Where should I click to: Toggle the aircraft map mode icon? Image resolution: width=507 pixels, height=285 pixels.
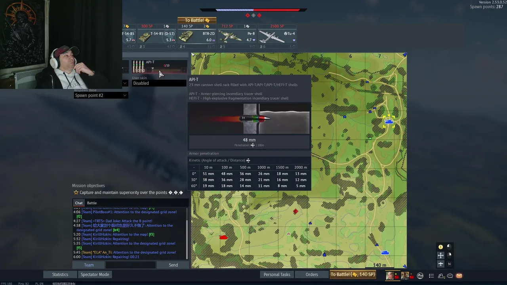click(x=440, y=264)
